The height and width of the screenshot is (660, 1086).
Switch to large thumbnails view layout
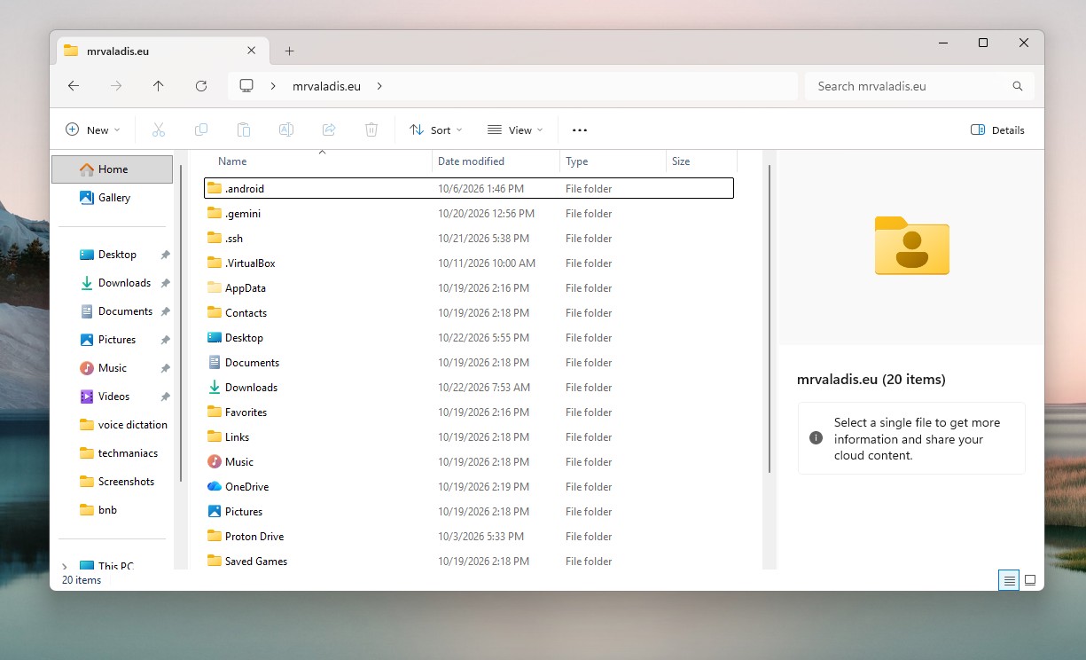[1030, 580]
